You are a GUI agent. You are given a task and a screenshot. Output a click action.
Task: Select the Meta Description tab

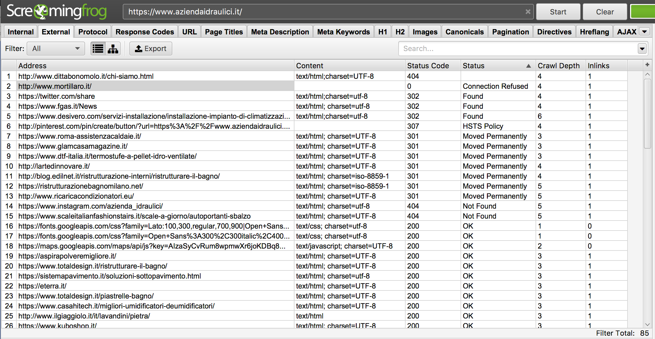click(280, 32)
